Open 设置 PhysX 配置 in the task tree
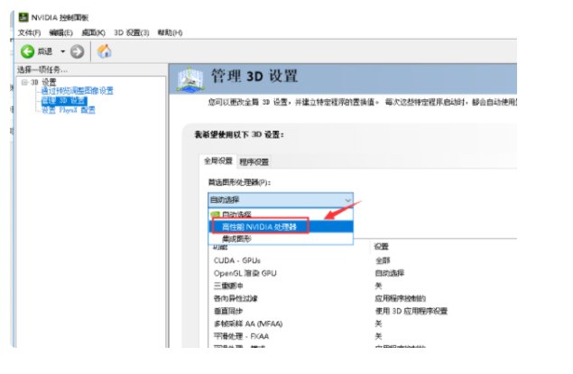The width and height of the screenshot is (573, 374). (x=68, y=110)
